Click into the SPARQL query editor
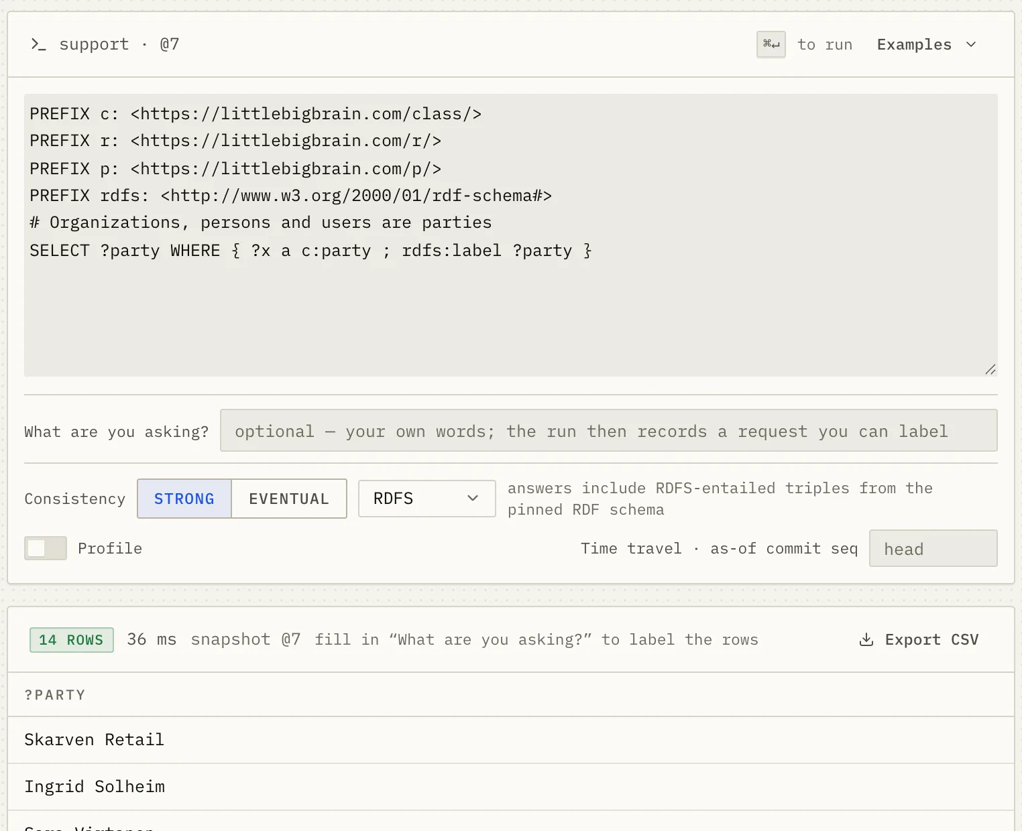 tap(511, 235)
